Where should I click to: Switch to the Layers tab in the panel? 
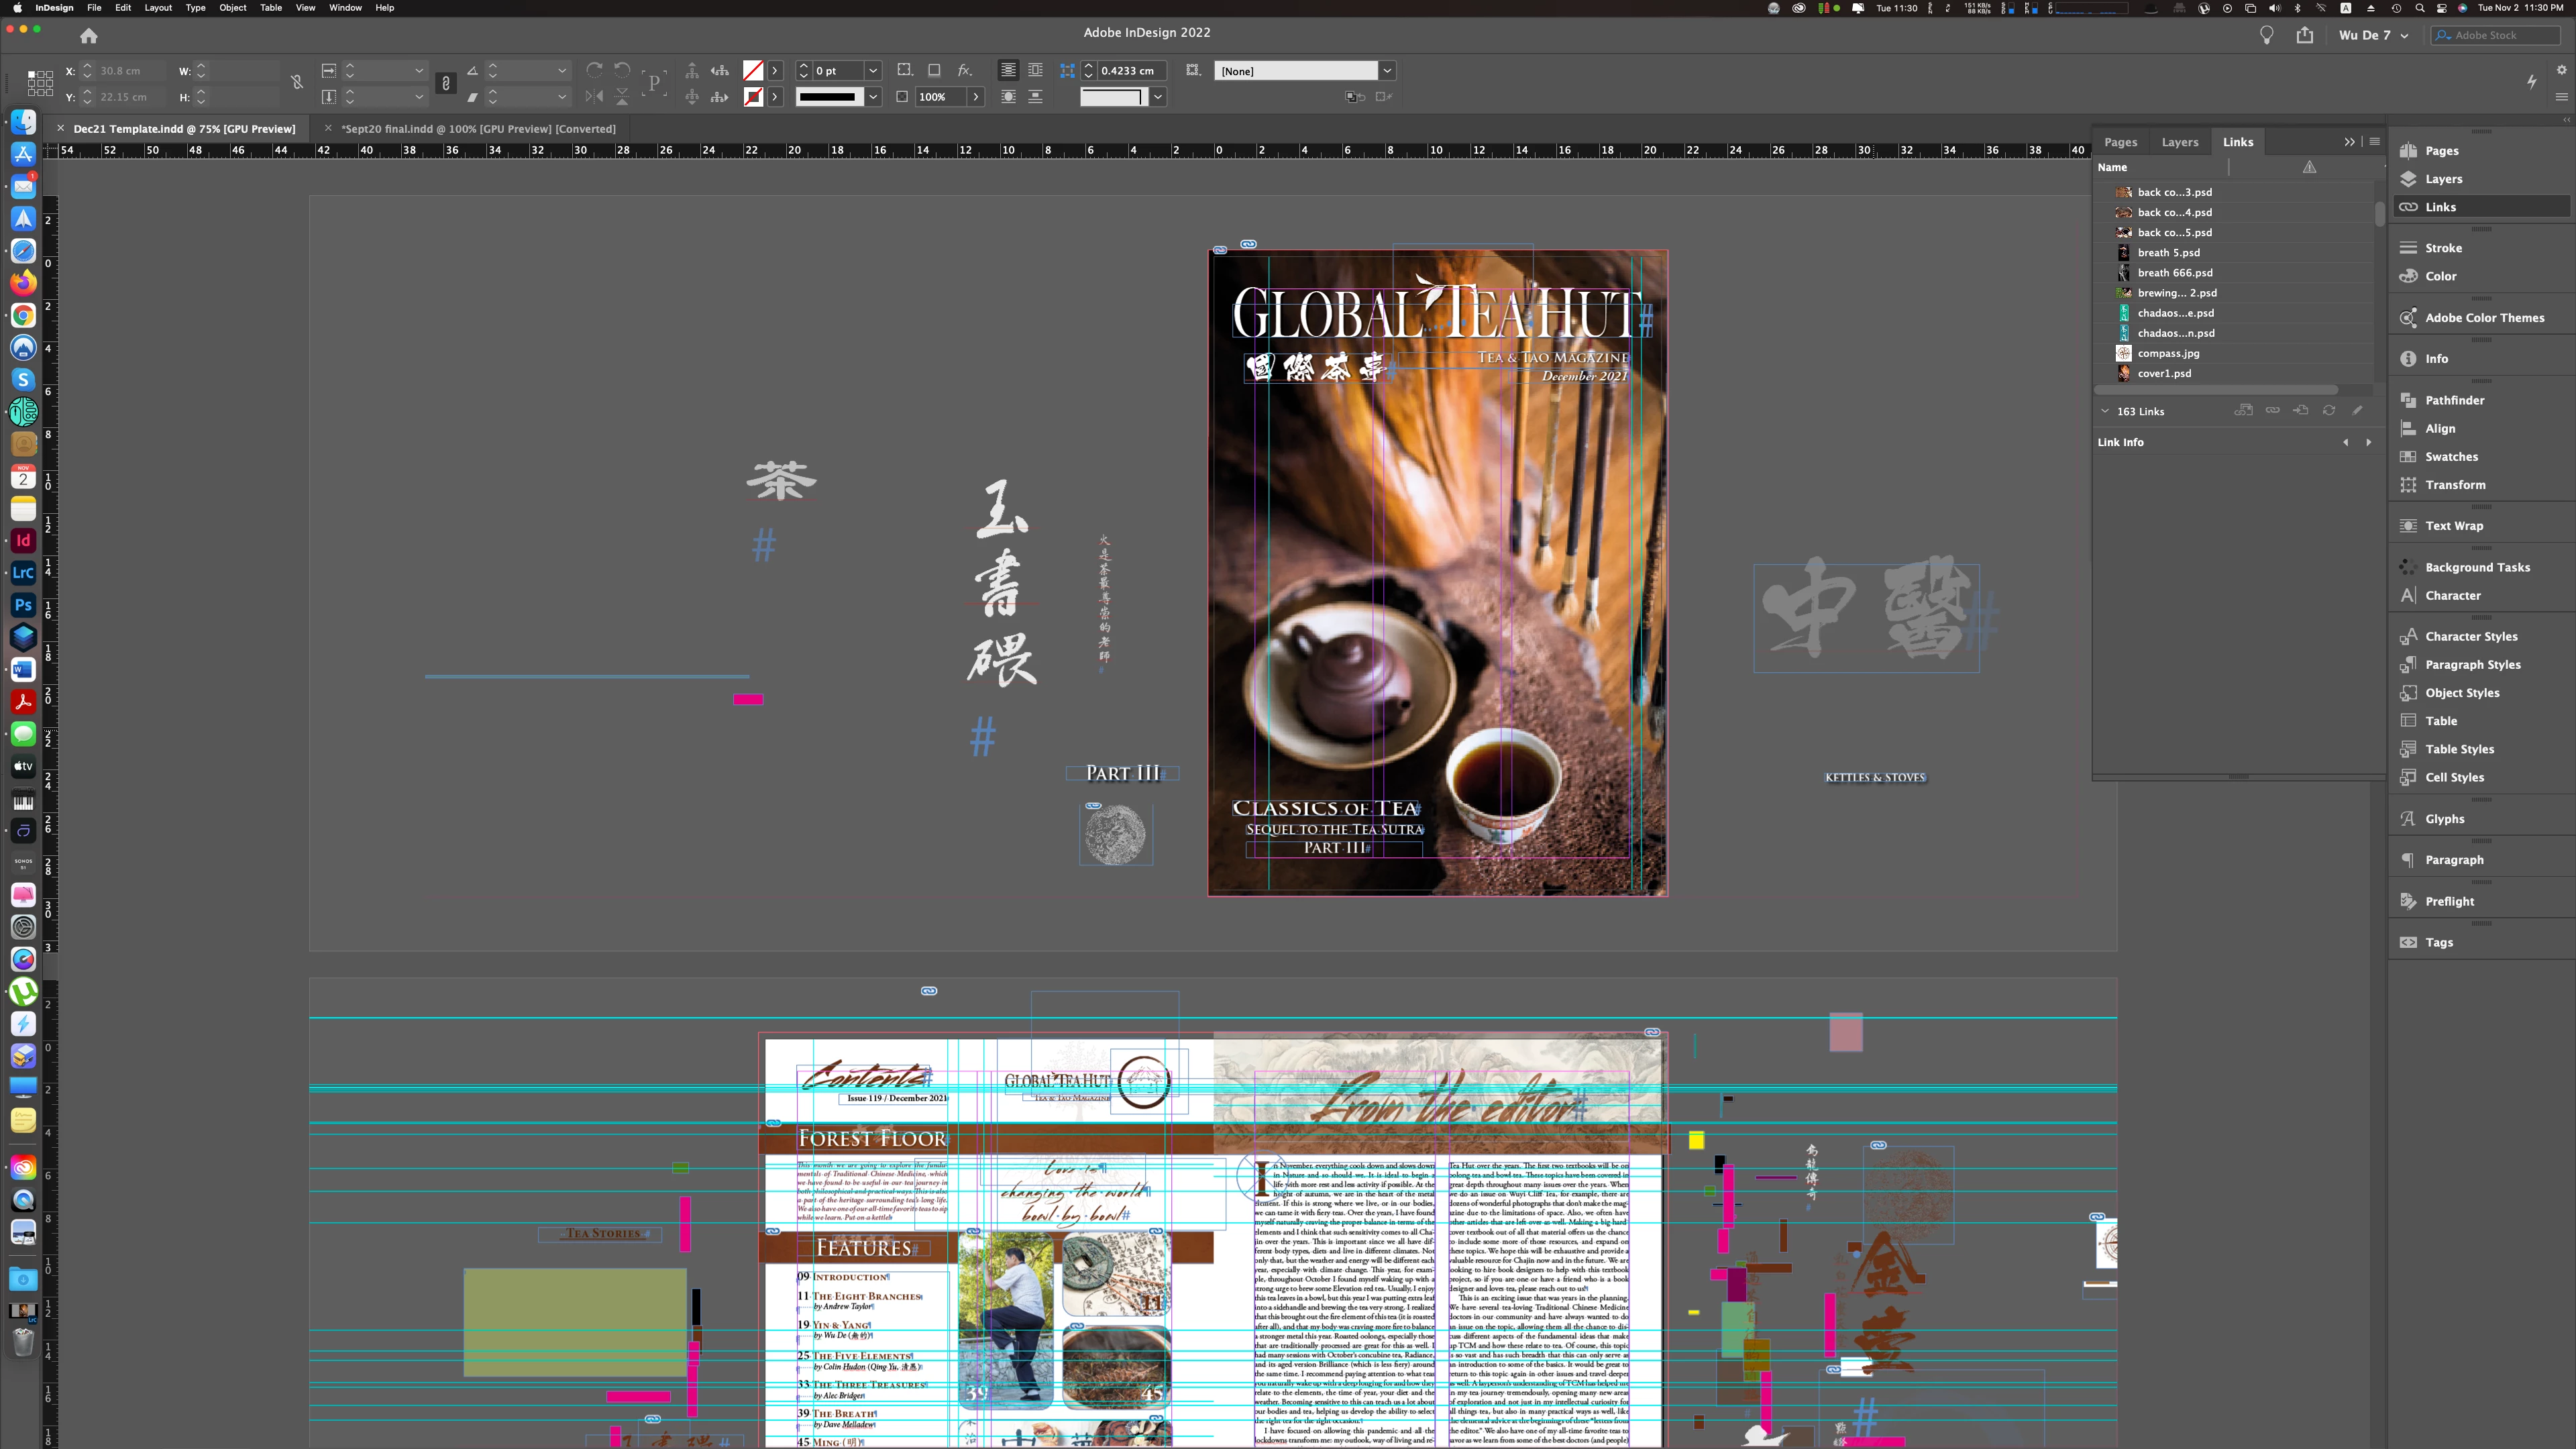(2179, 142)
